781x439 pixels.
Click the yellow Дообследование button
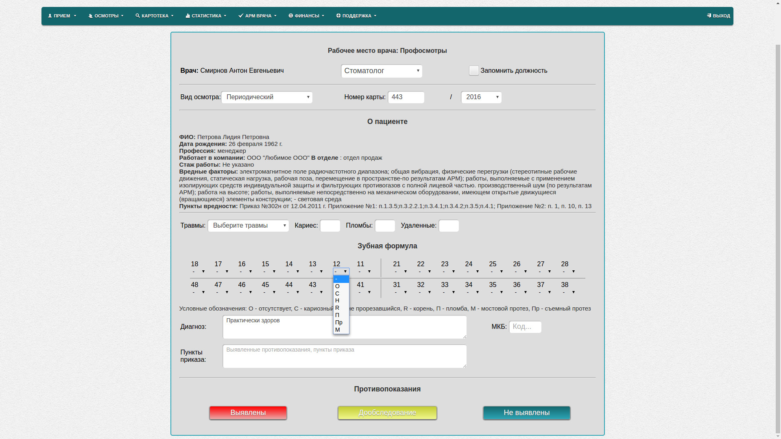(387, 413)
